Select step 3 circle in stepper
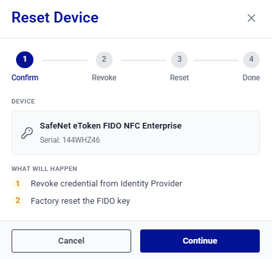 coord(179,60)
